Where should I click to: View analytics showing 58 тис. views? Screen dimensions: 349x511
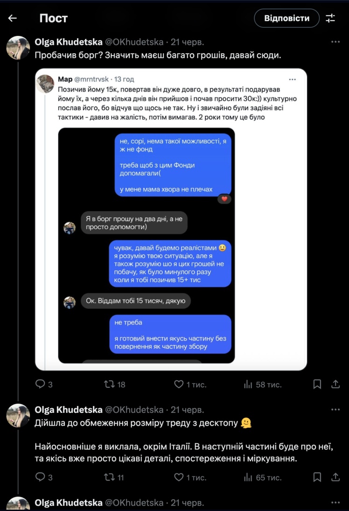click(248, 384)
